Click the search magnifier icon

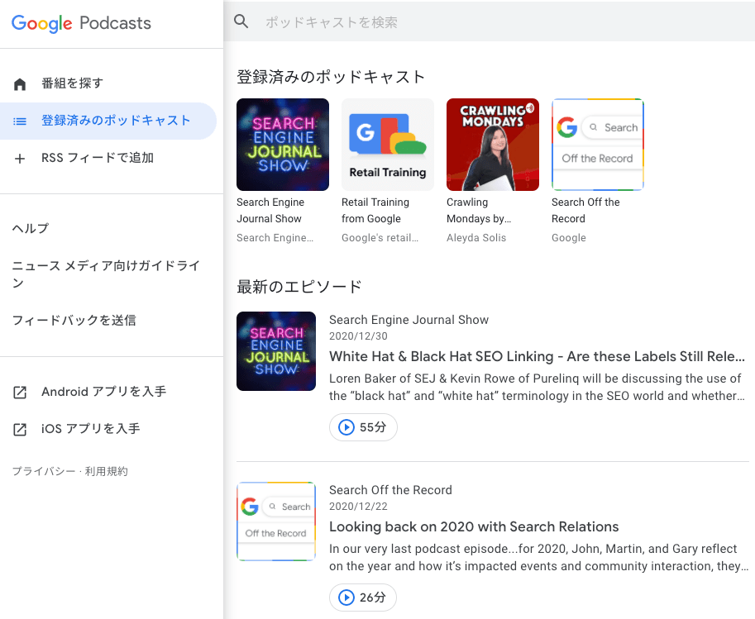click(x=241, y=21)
